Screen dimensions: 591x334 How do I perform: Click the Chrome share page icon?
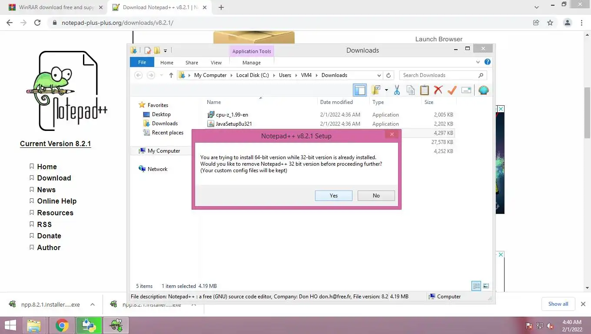coord(536,23)
